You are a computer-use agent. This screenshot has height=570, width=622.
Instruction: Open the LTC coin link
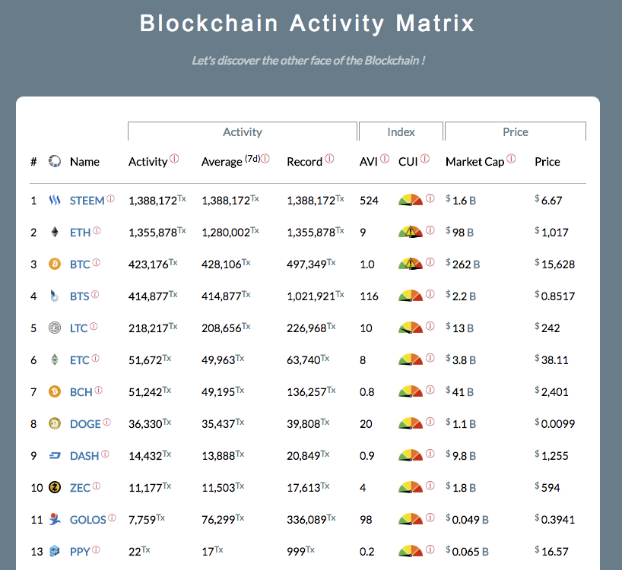(78, 328)
